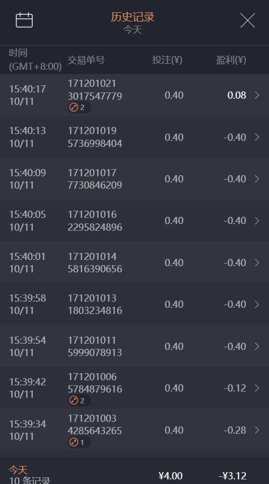This screenshot has width=269, height=484.
Task: Tap the badge icon under order 4285643265
Action: [x=79, y=442]
